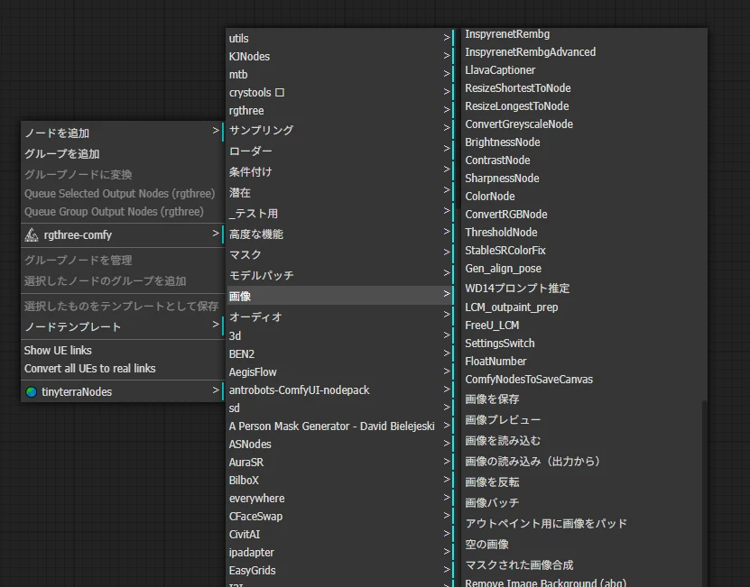The height and width of the screenshot is (587, 750).
Task: Open the KJNodes category
Action: click(x=249, y=56)
